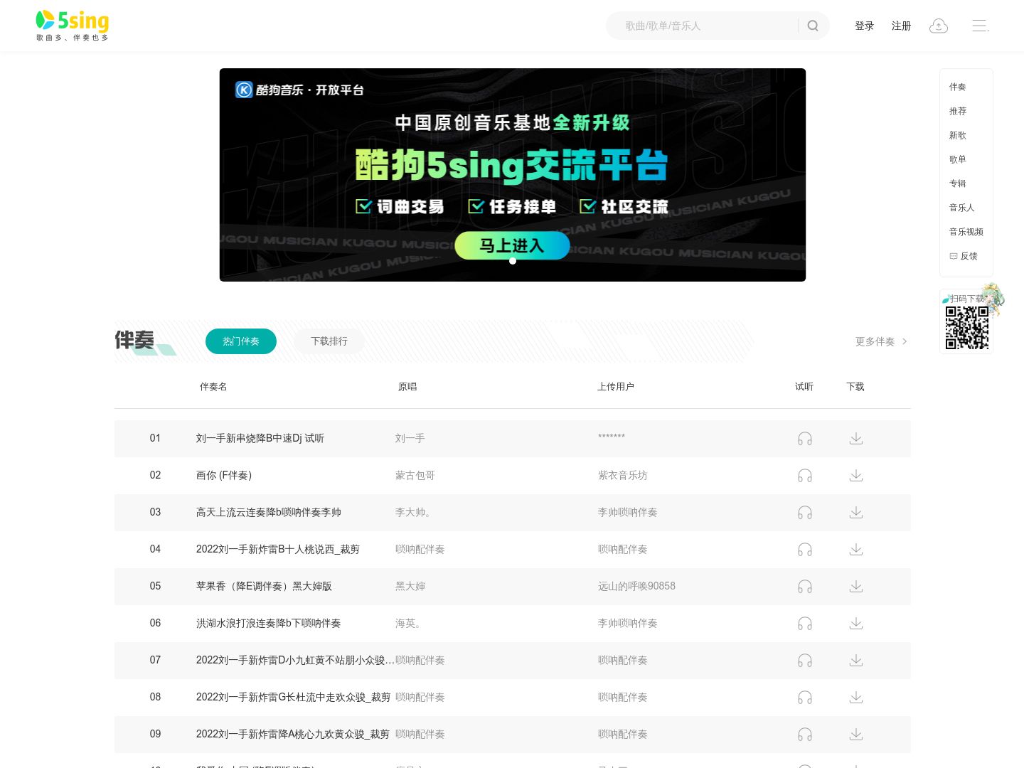
Task: Select the 热门伴奏 tab
Action: click(241, 341)
